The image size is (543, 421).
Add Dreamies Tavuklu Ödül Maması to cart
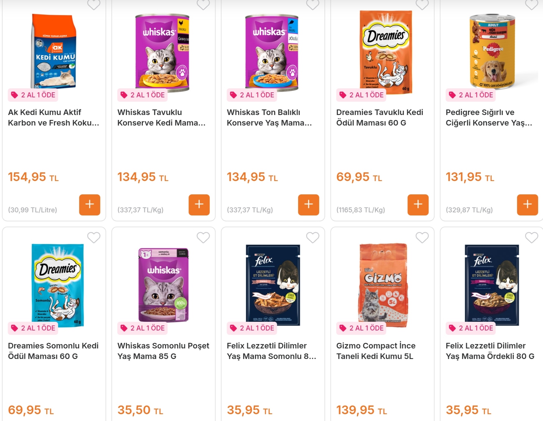point(418,205)
